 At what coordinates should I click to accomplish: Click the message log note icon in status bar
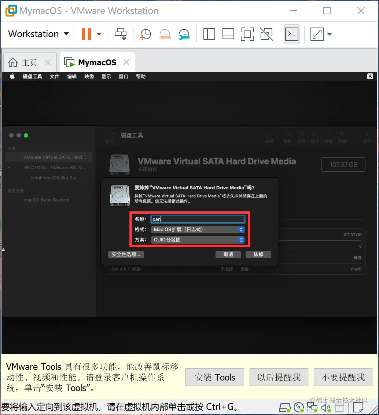[x=358, y=408]
